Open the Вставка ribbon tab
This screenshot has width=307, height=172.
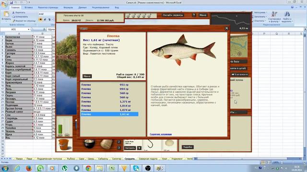(29, 8)
